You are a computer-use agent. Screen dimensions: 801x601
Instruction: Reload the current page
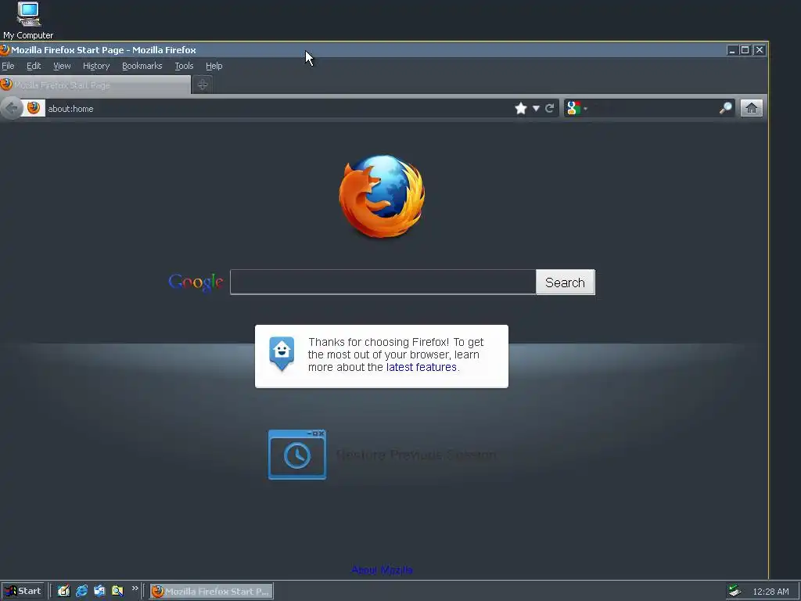click(x=550, y=108)
